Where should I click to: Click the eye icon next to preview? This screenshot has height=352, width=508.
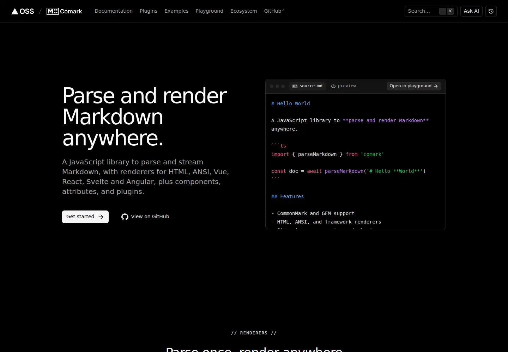click(333, 86)
